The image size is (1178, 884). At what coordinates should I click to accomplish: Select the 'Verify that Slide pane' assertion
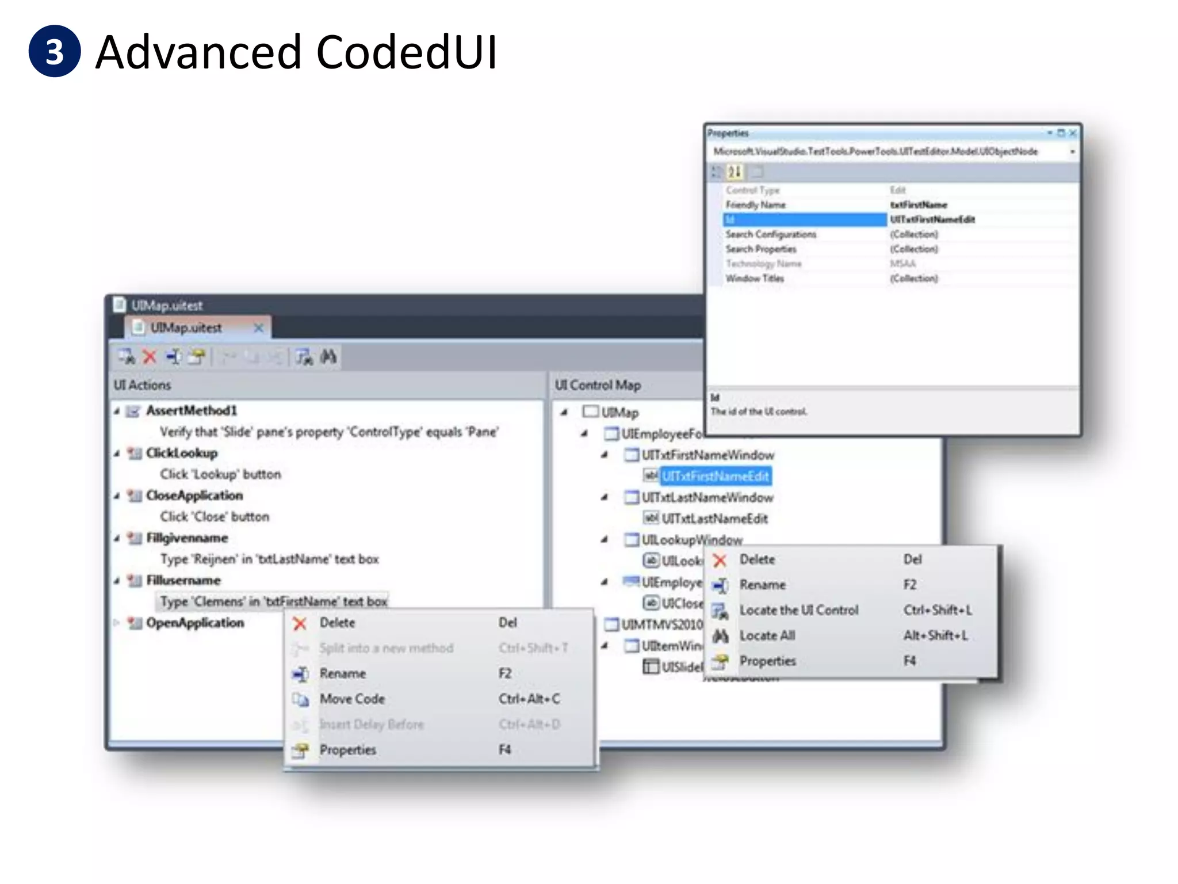point(329,432)
